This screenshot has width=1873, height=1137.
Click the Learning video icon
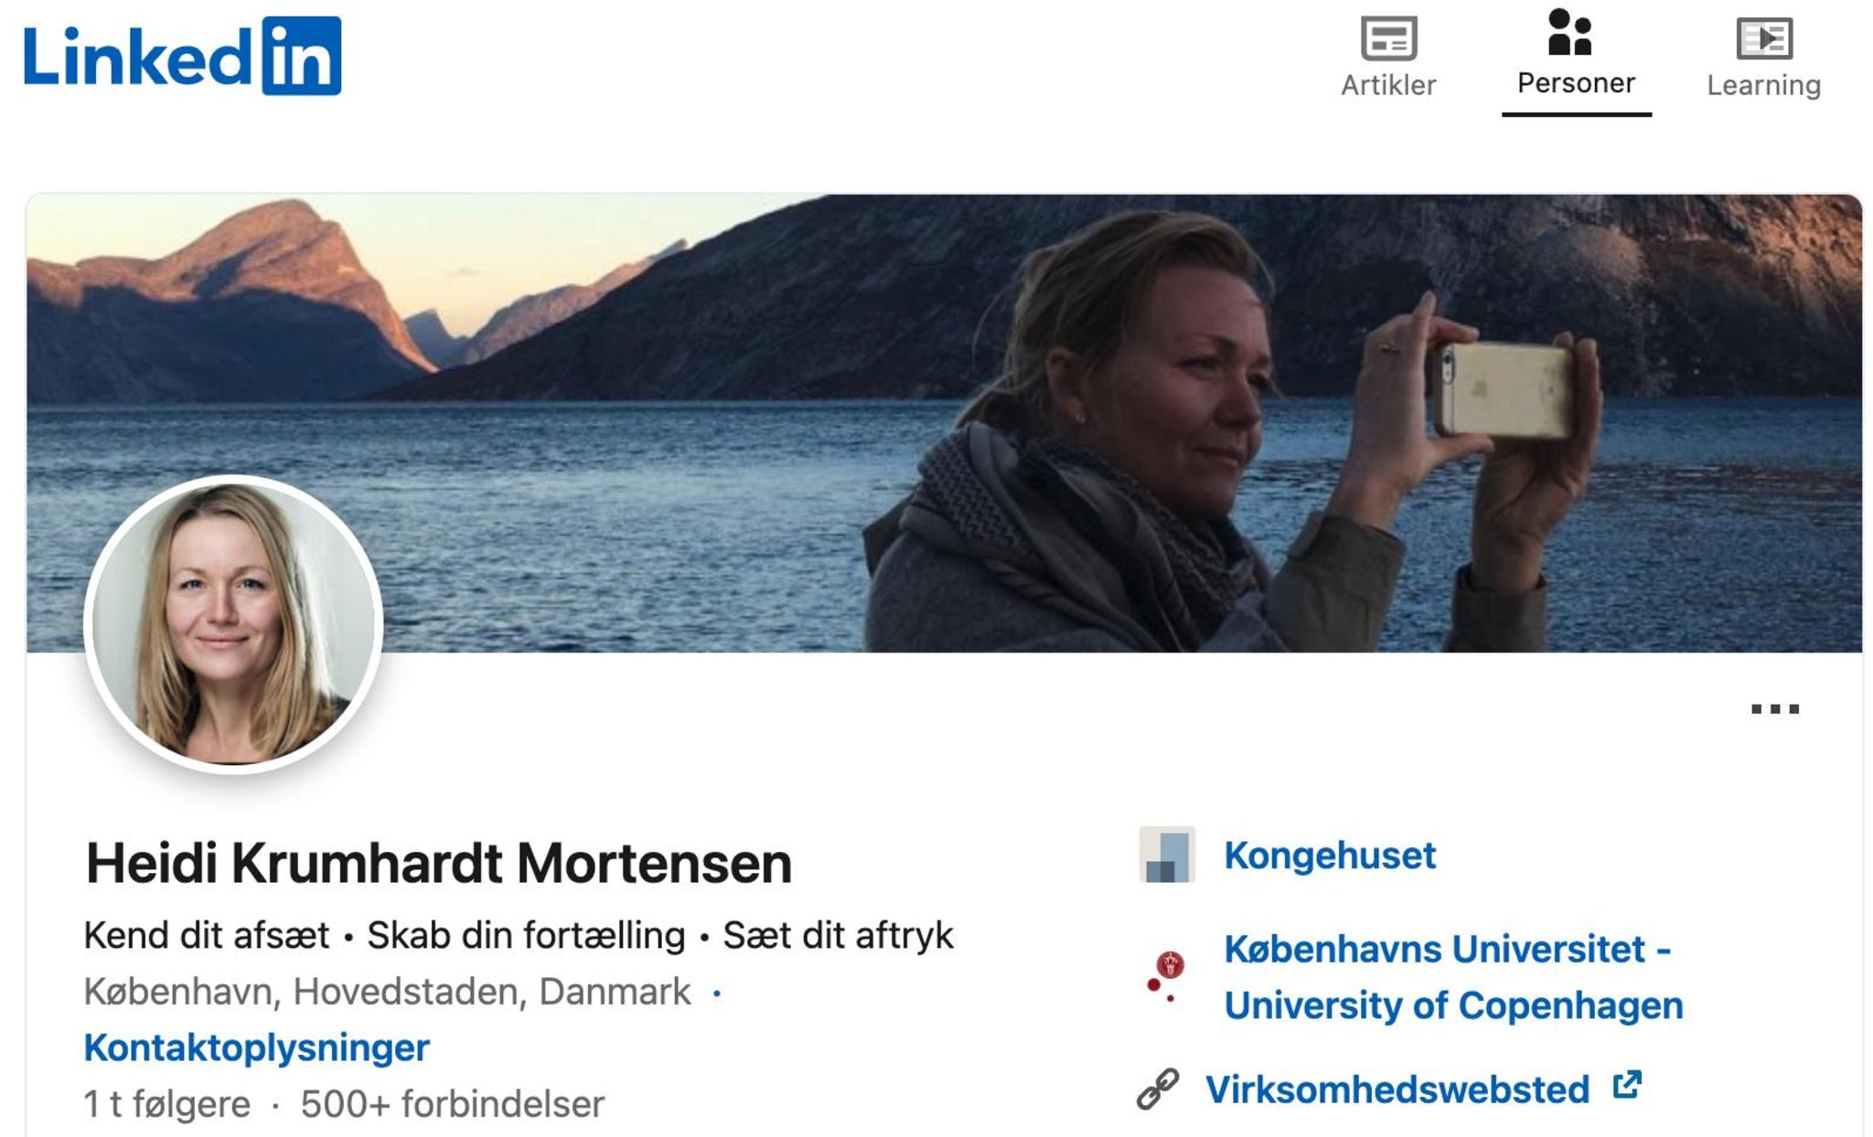tap(1763, 38)
